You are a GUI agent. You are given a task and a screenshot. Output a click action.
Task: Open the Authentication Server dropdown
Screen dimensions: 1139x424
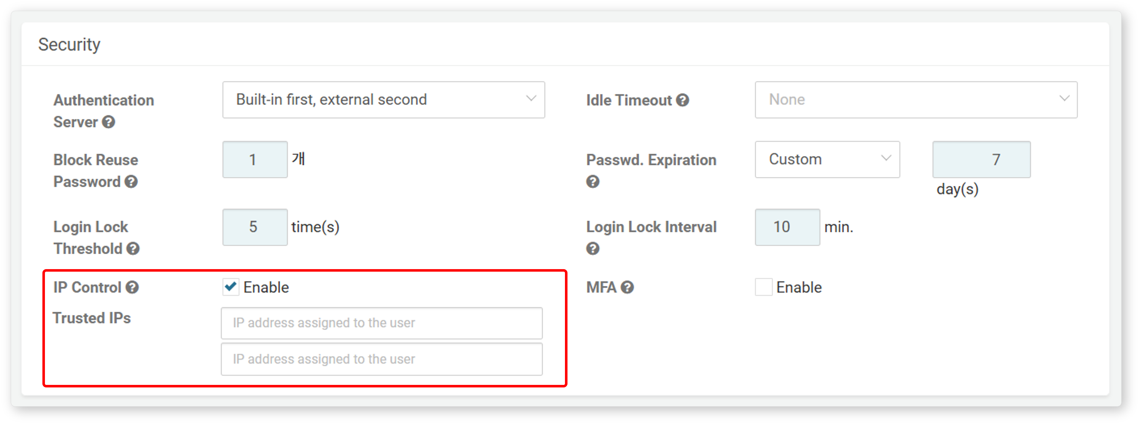383,100
